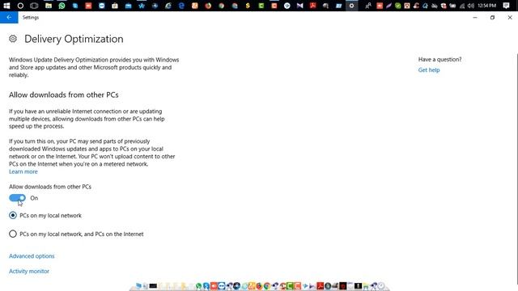Image resolution: width=518 pixels, height=291 pixels.
Task: Click 'Have a question?' text
Action: pyautogui.click(x=439, y=59)
